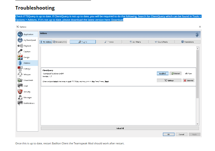Select the Translations tab
The image size is (215, 151).
(188, 42)
